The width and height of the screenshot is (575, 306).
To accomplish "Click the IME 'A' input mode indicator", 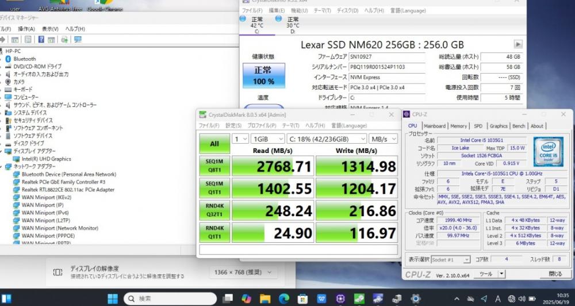I will point(497,299).
